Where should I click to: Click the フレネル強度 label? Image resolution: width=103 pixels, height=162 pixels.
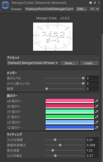pos(15,140)
